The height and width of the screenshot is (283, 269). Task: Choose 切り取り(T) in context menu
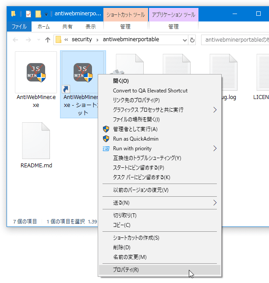[159, 216]
